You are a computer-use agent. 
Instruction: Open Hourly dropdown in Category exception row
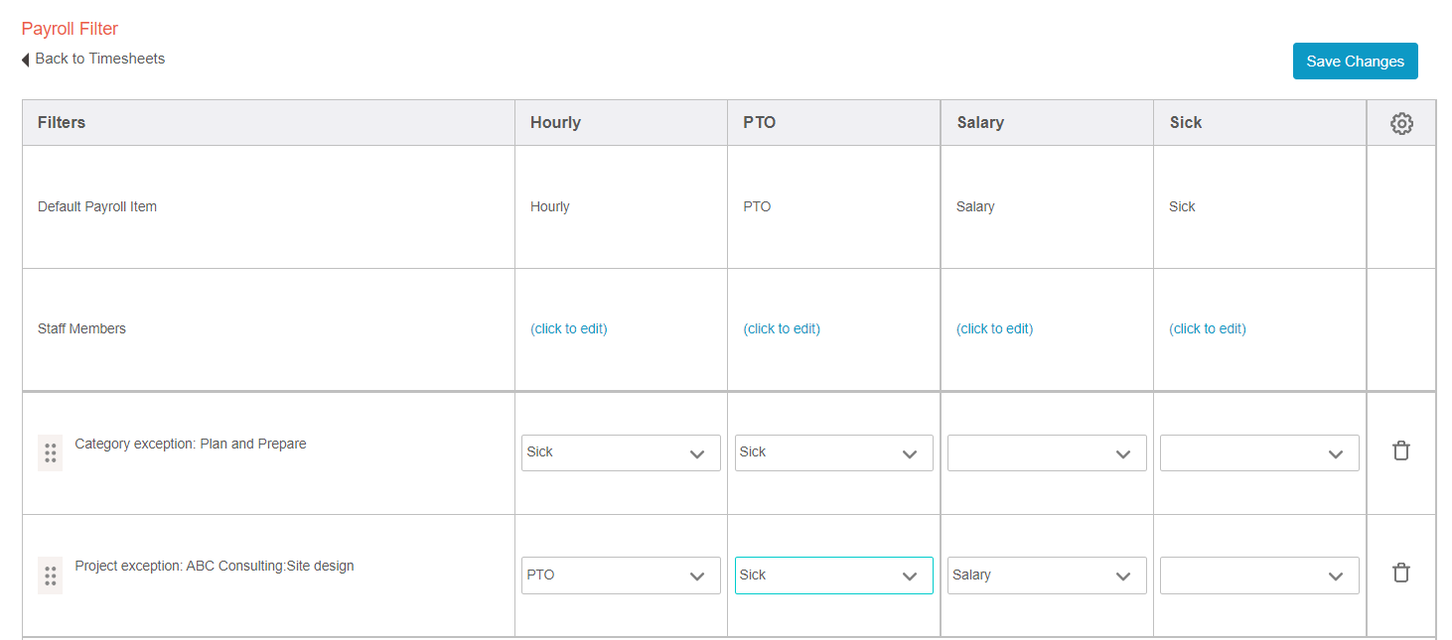pos(621,452)
